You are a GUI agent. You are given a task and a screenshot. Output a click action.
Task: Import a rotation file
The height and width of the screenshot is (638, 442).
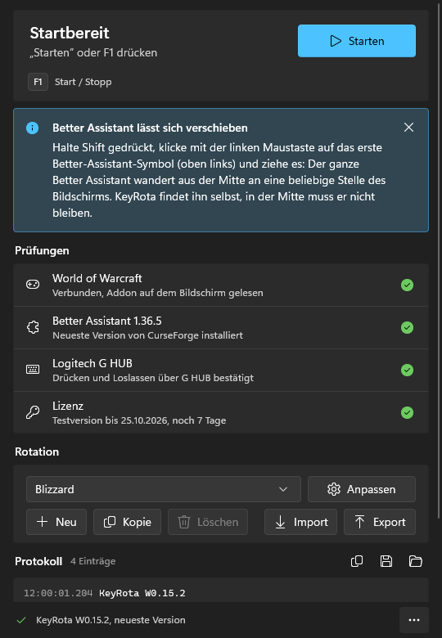pyautogui.click(x=300, y=522)
